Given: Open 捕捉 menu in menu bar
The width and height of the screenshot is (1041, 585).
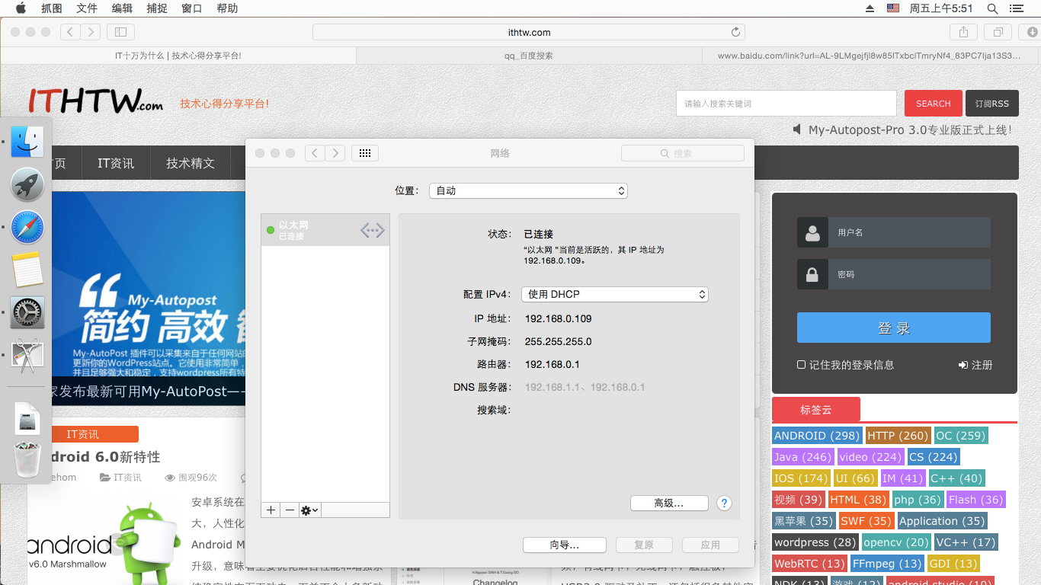Looking at the screenshot, I should 157,8.
